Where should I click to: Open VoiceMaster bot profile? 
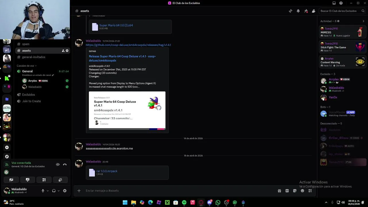coord(343,114)
